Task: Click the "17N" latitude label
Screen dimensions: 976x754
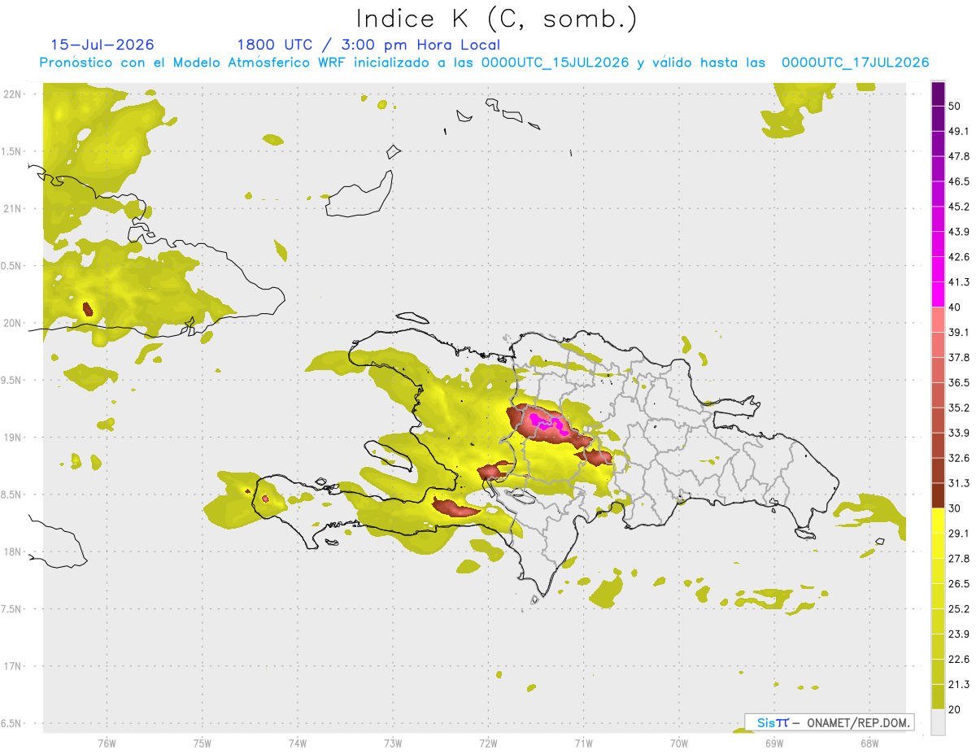Action: click(13, 666)
